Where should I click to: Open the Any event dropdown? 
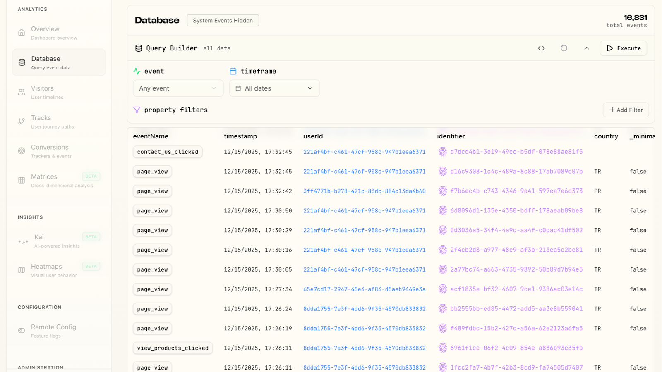pos(178,88)
